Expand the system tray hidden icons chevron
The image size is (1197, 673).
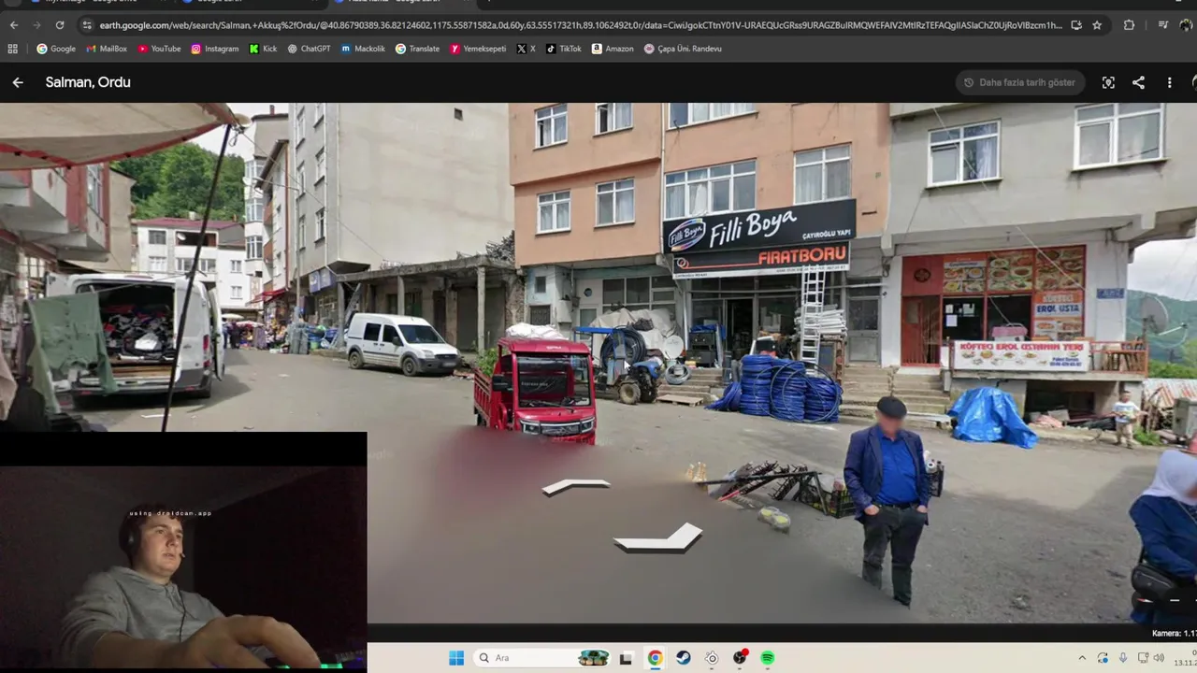coord(1082,658)
